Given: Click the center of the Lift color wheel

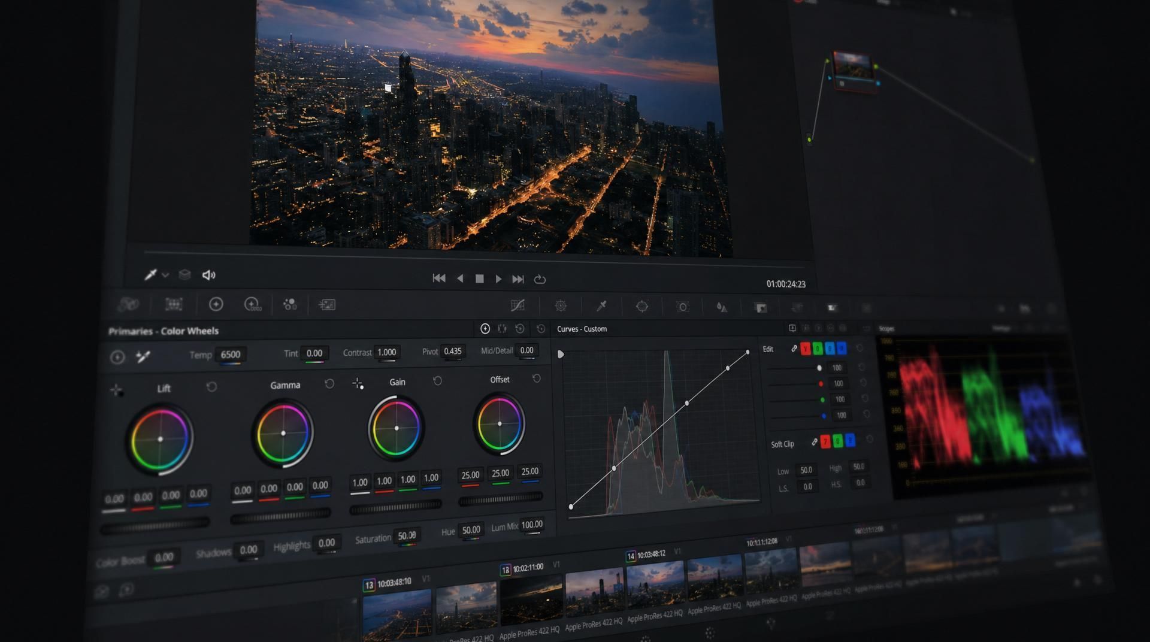Looking at the screenshot, I should (x=160, y=439).
